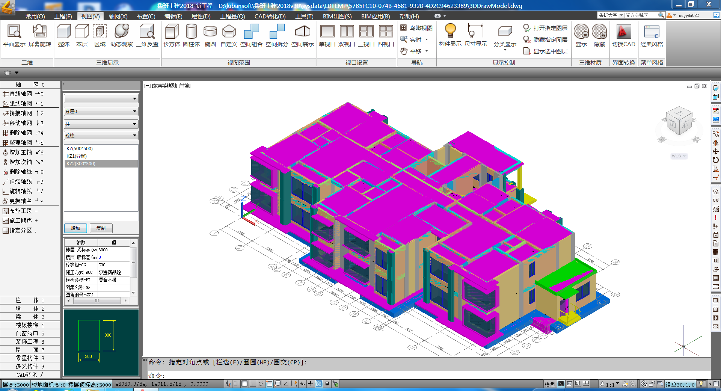The width and height of the screenshot is (721, 391).
Task: Open the 三维反查 3D lookup tool
Action: click(x=147, y=32)
